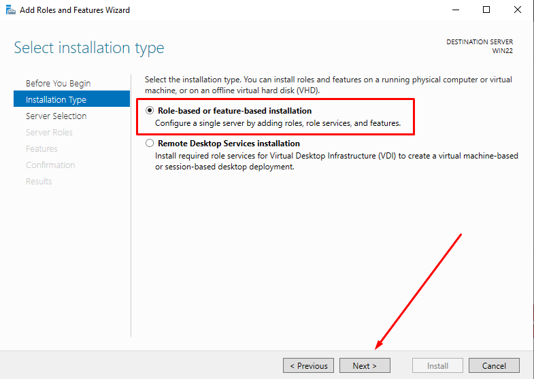Click the 'Select installation type' heading
The image size is (534, 379).
pyautogui.click(x=89, y=48)
